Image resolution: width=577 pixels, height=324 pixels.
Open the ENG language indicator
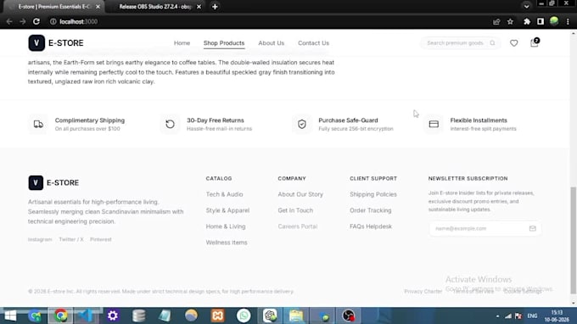point(532,316)
